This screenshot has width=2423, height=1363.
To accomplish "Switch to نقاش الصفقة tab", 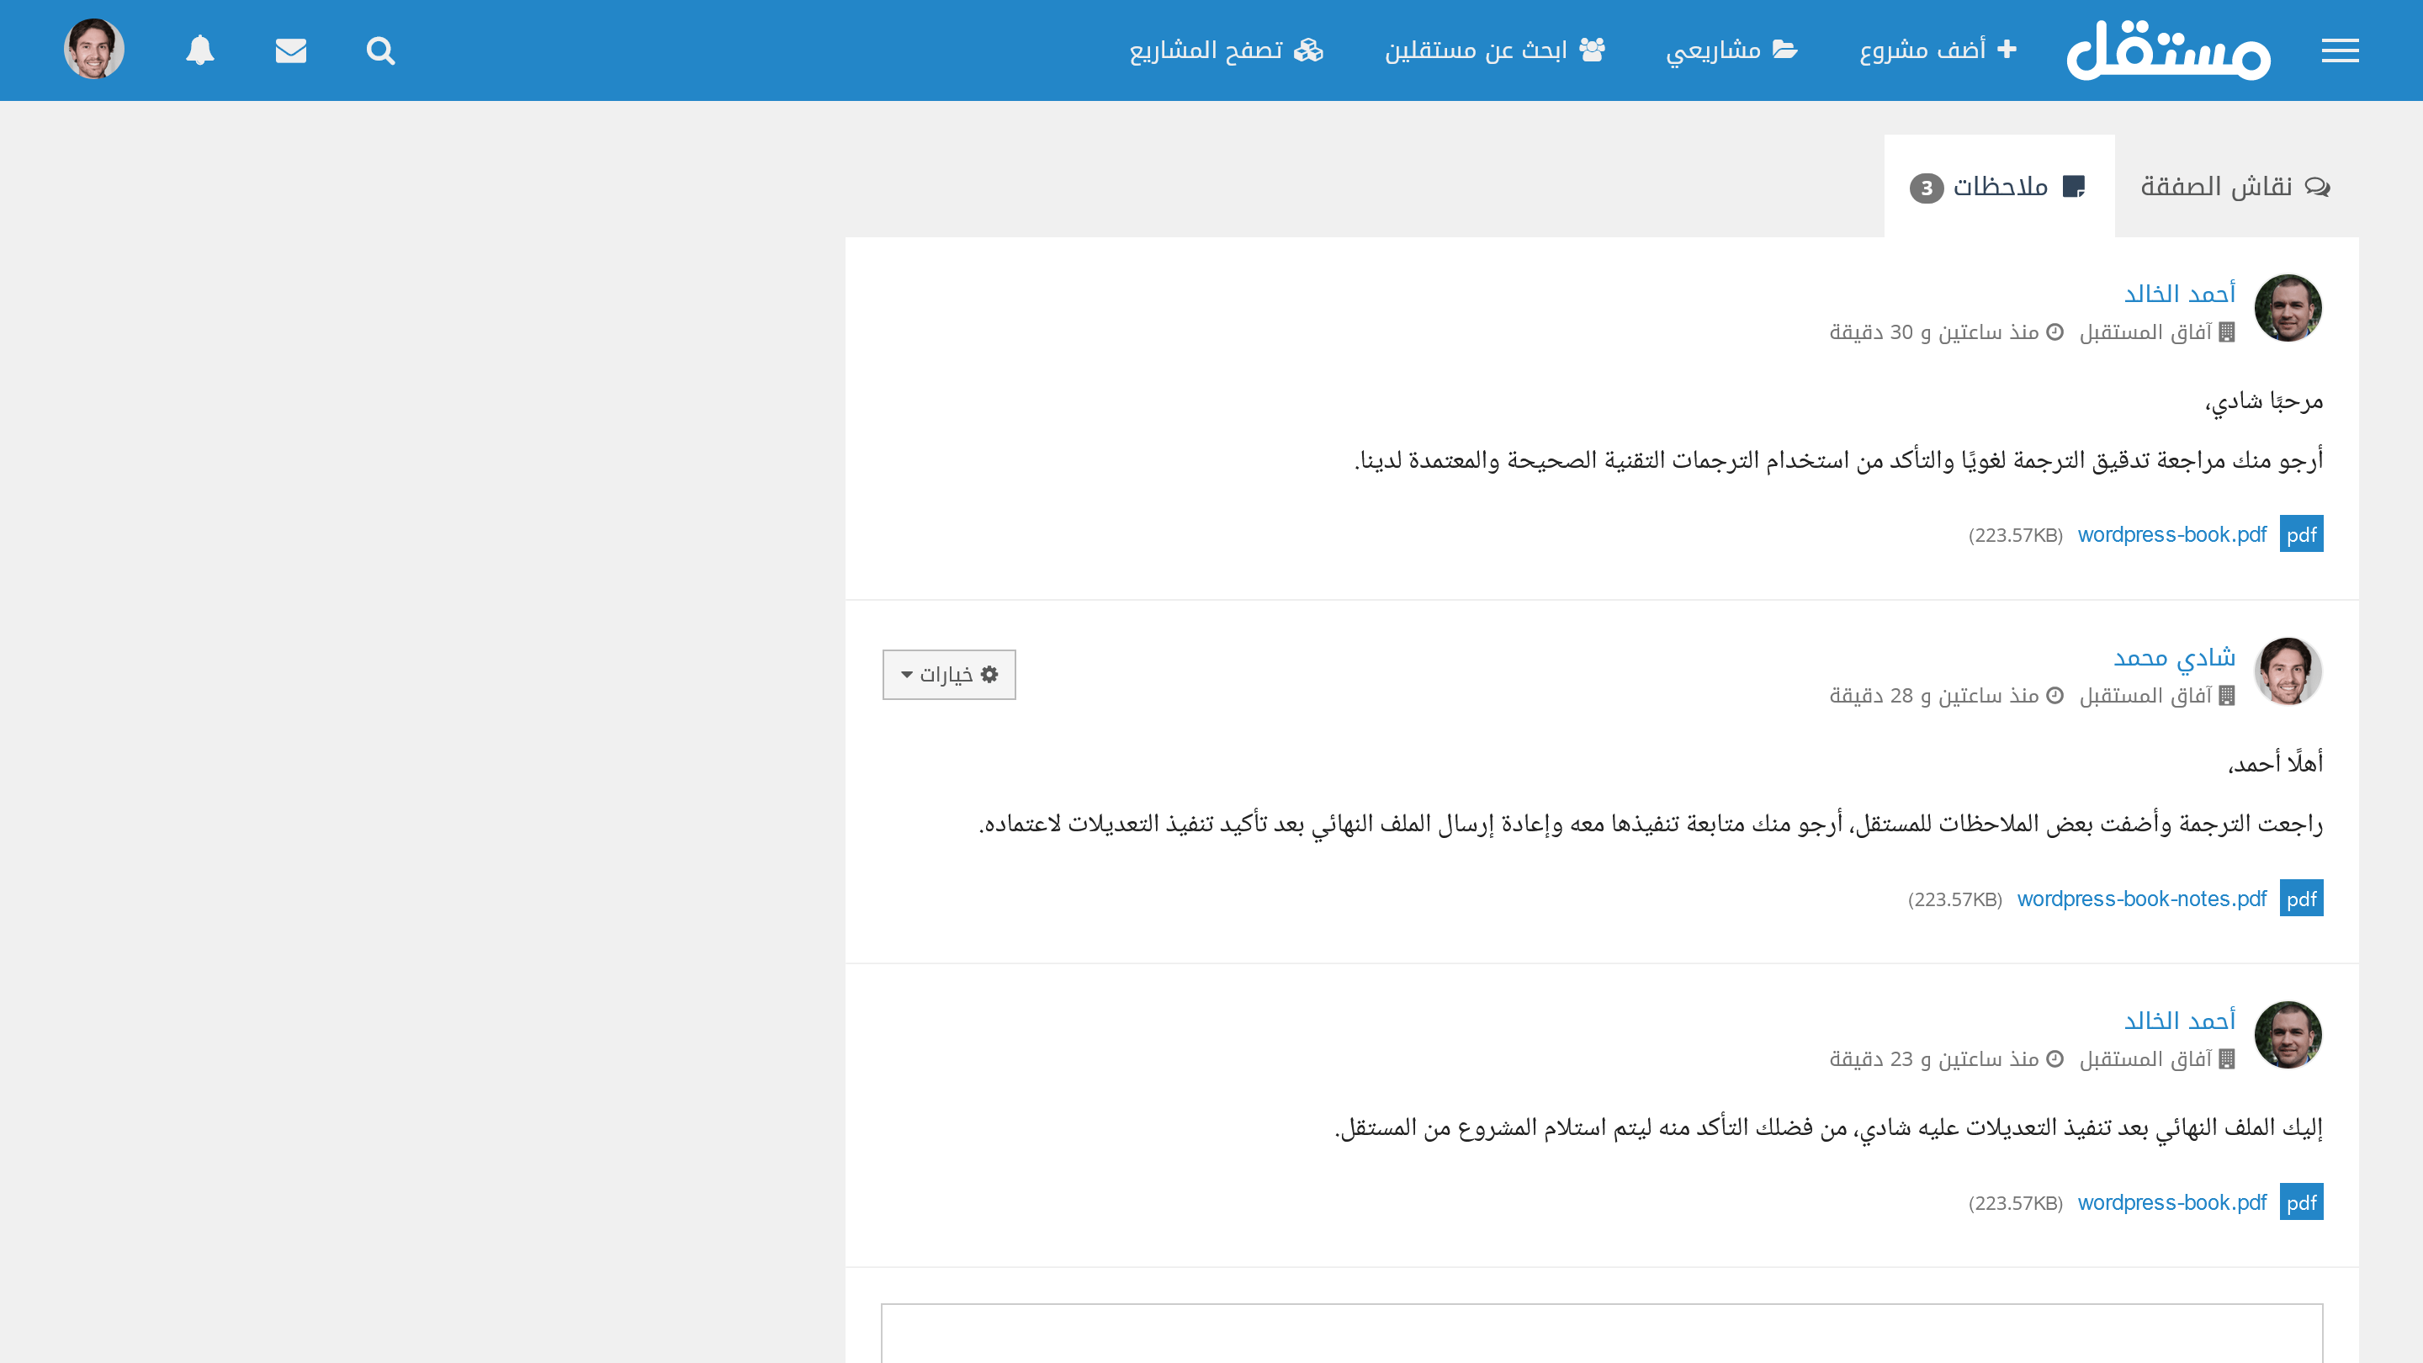I will (2235, 186).
